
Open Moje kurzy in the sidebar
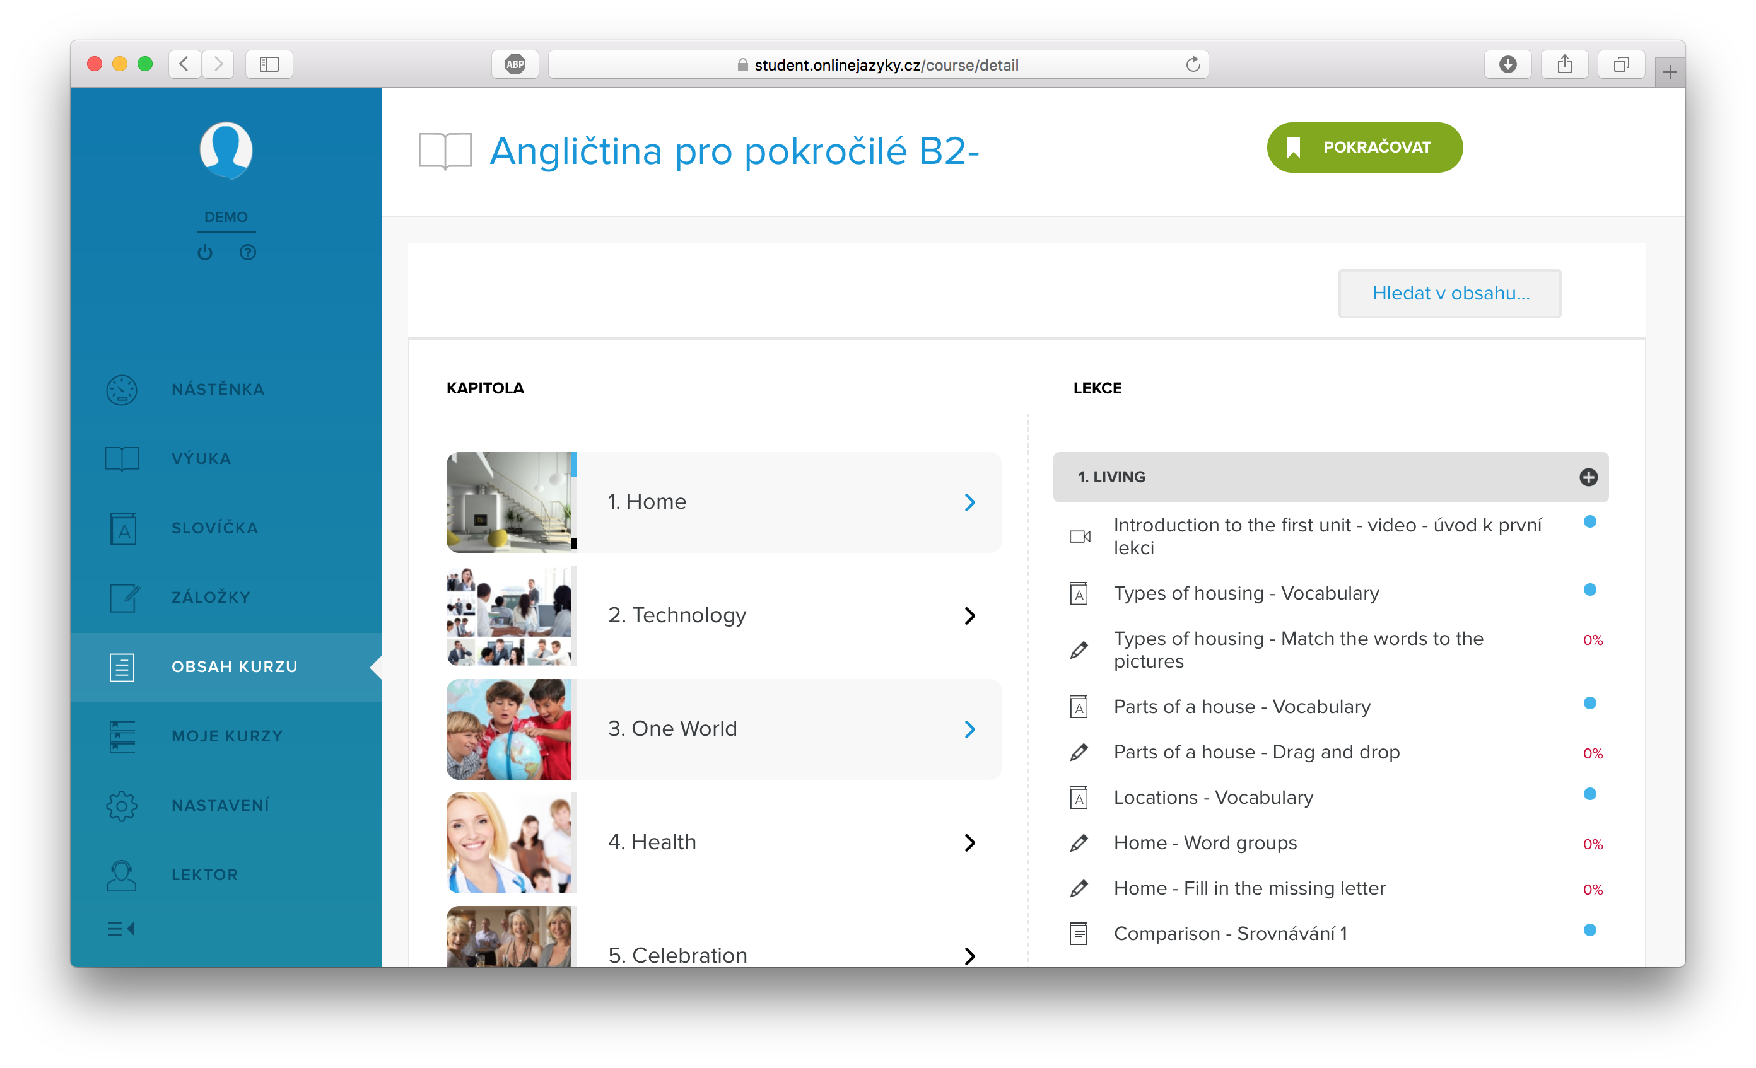pyautogui.click(x=226, y=736)
